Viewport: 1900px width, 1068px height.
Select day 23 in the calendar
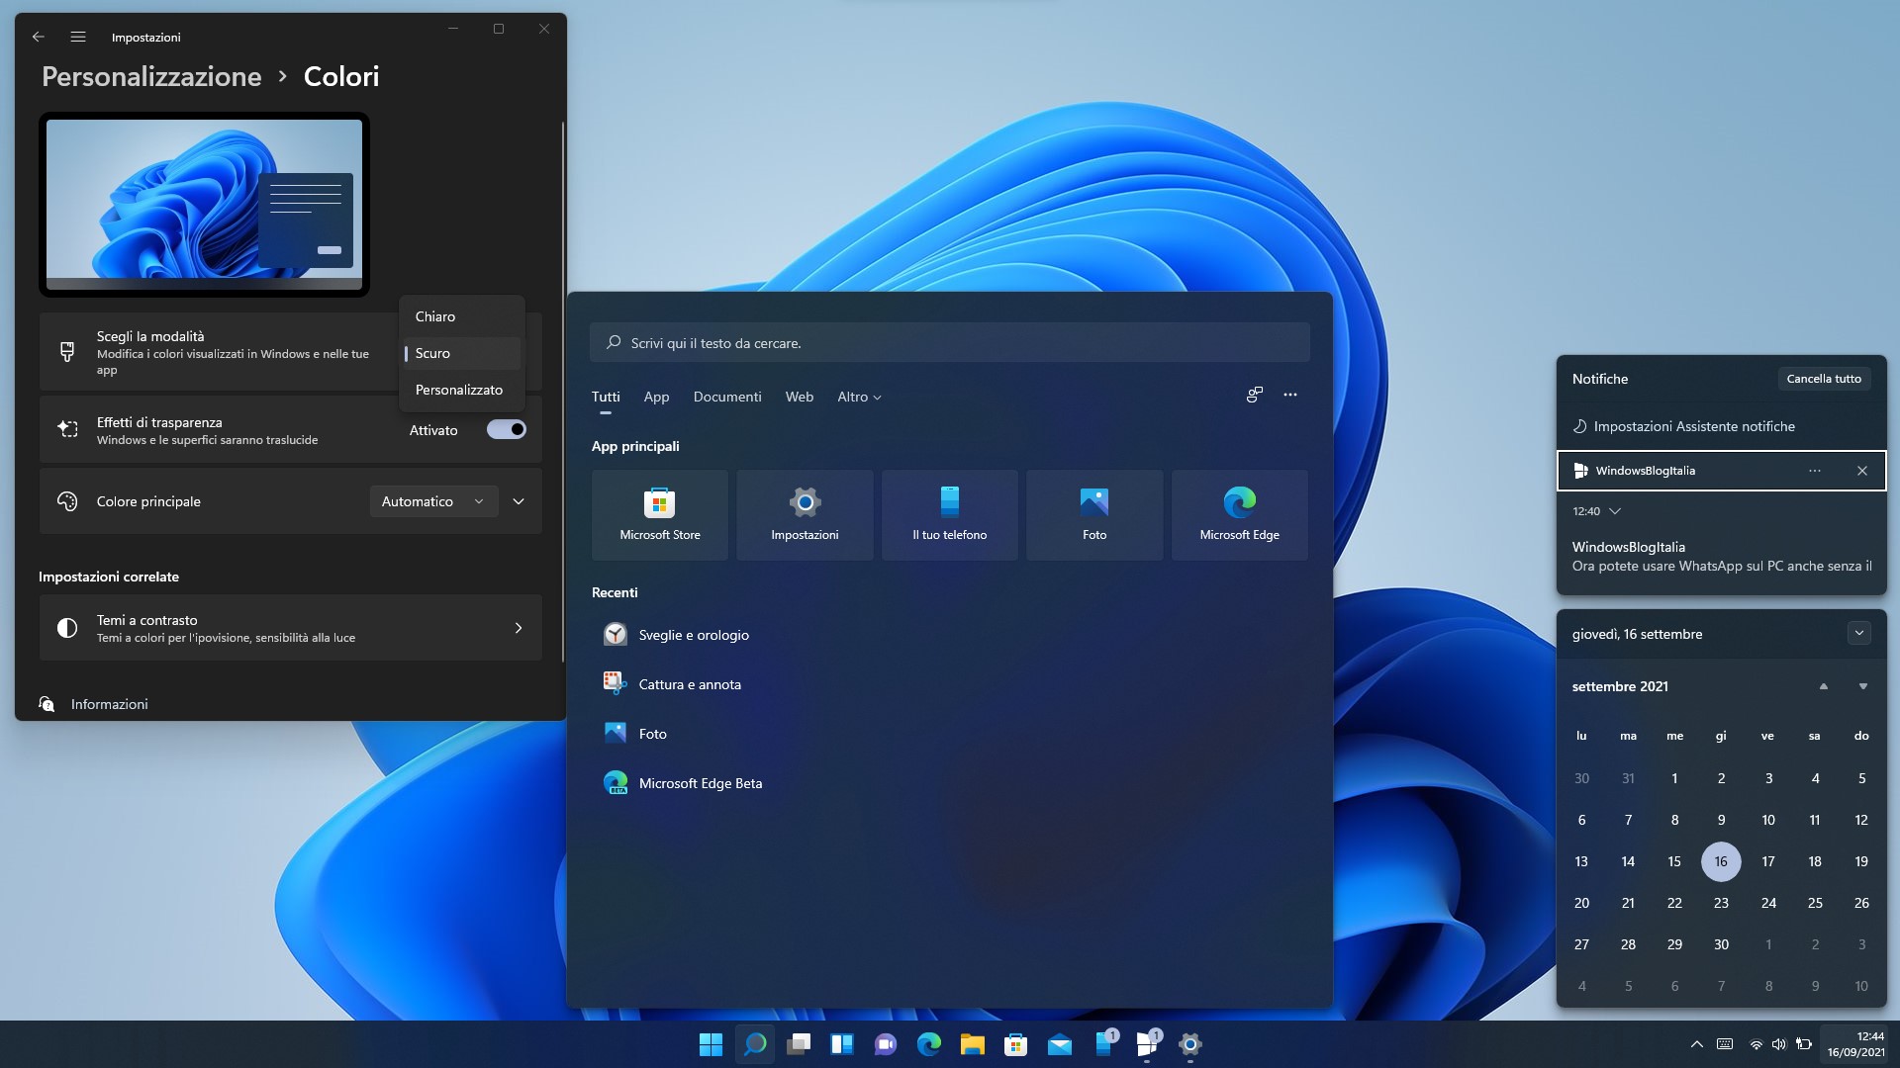click(1721, 903)
